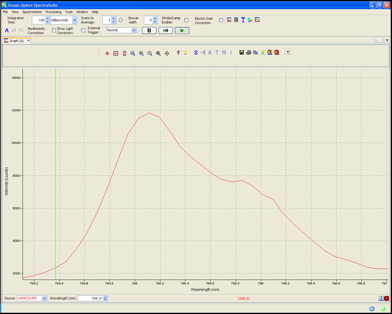This screenshot has height=314, width=392.
Task: Click the zoom in magnifier icon
Action: 141,53
